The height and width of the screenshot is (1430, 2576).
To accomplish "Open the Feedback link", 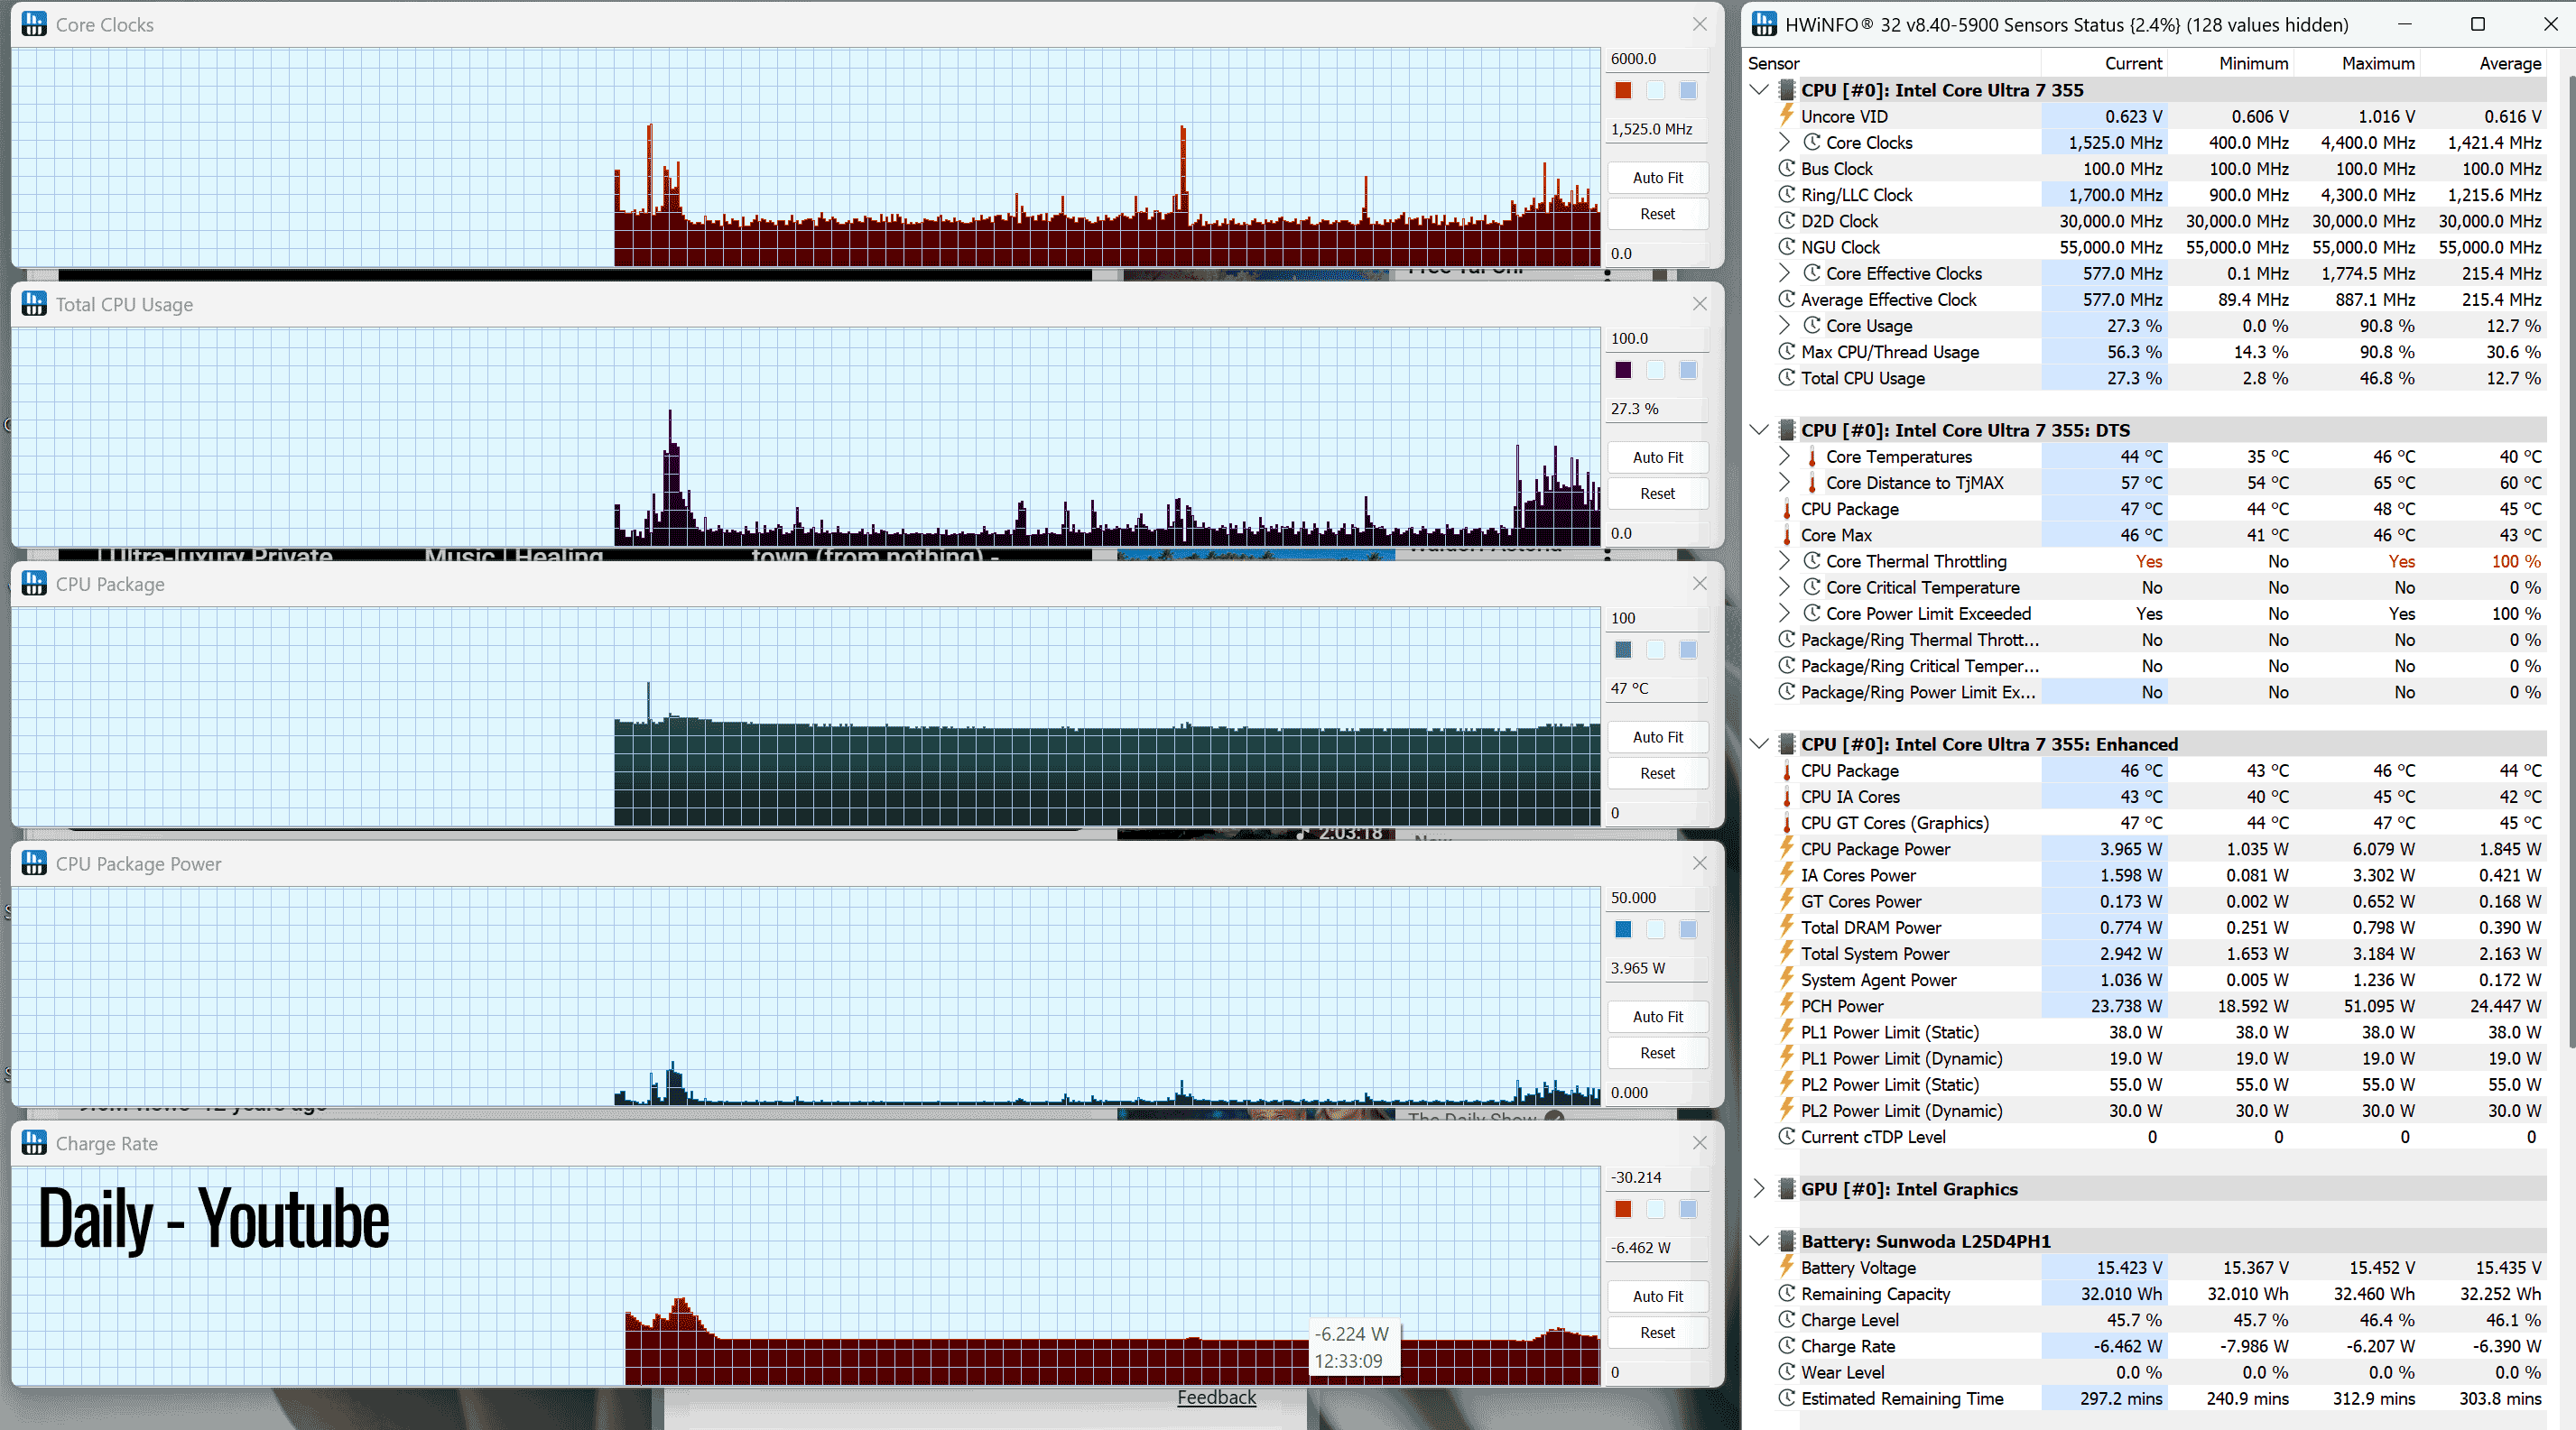I will 1216,1397.
